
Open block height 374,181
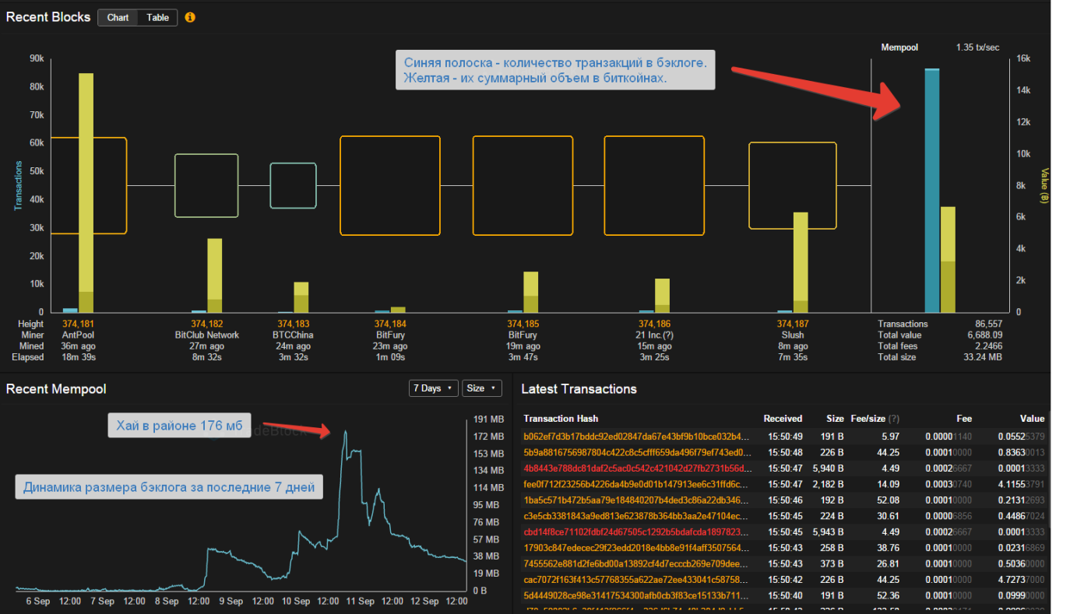tap(77, 324)
